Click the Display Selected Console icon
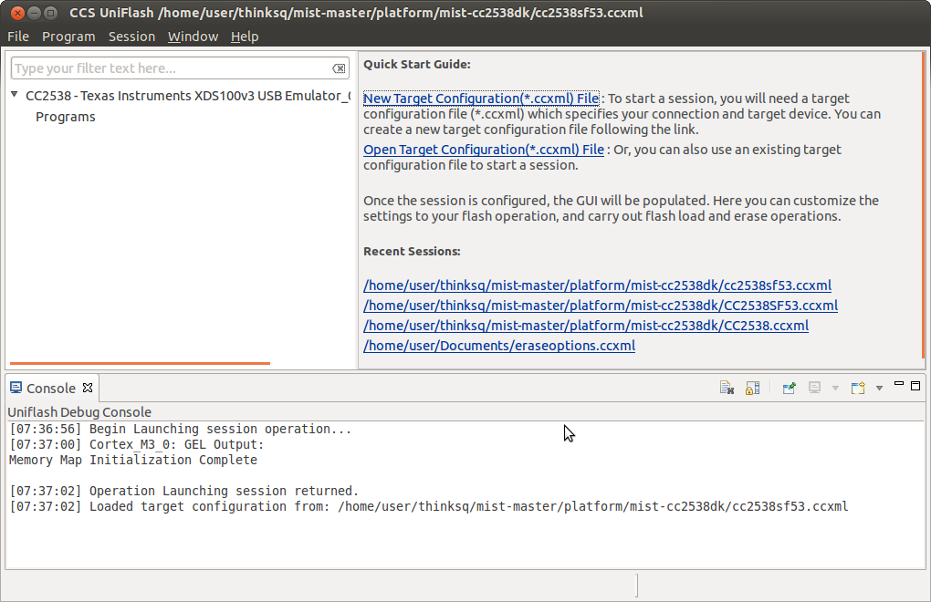This screenshot has height=602, width=931. (814, 388)
